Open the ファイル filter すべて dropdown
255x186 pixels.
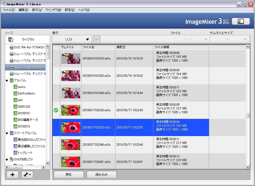190,40
